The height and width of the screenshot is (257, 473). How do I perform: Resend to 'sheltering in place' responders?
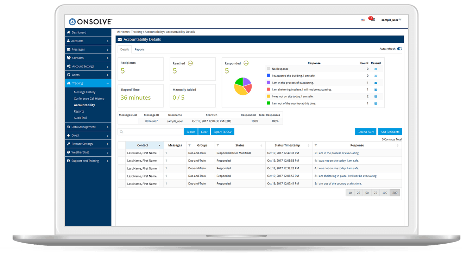click(x=376, y=90)
